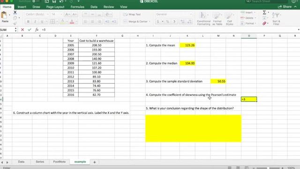
Task: Toggle Underline formatting
Action: (42, 22)
